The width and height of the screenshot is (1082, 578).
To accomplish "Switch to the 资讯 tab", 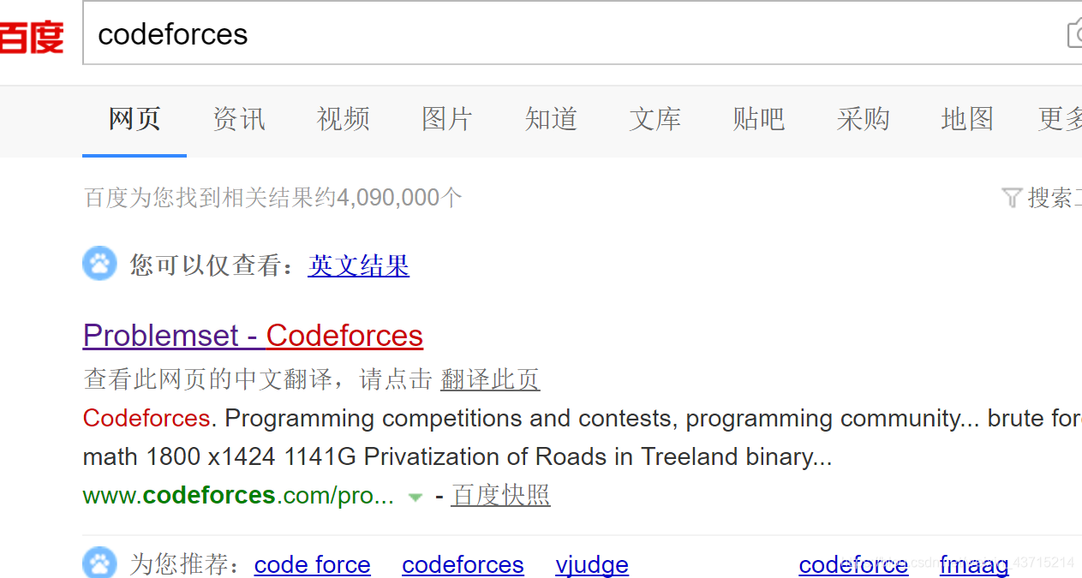I will point(239,118).
